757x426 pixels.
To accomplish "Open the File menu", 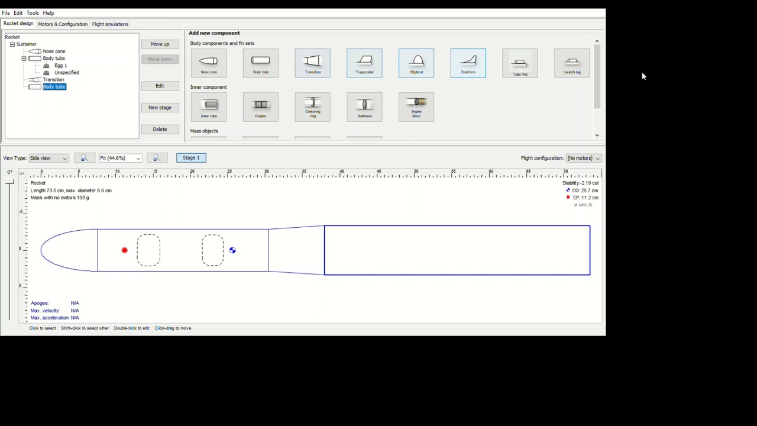I will click(5, 13).
